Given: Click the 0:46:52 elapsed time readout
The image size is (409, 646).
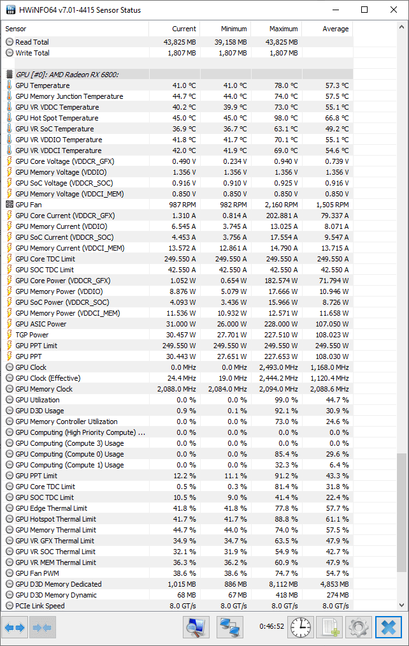Looking at the screenshot, I should (x=271, y=626).
